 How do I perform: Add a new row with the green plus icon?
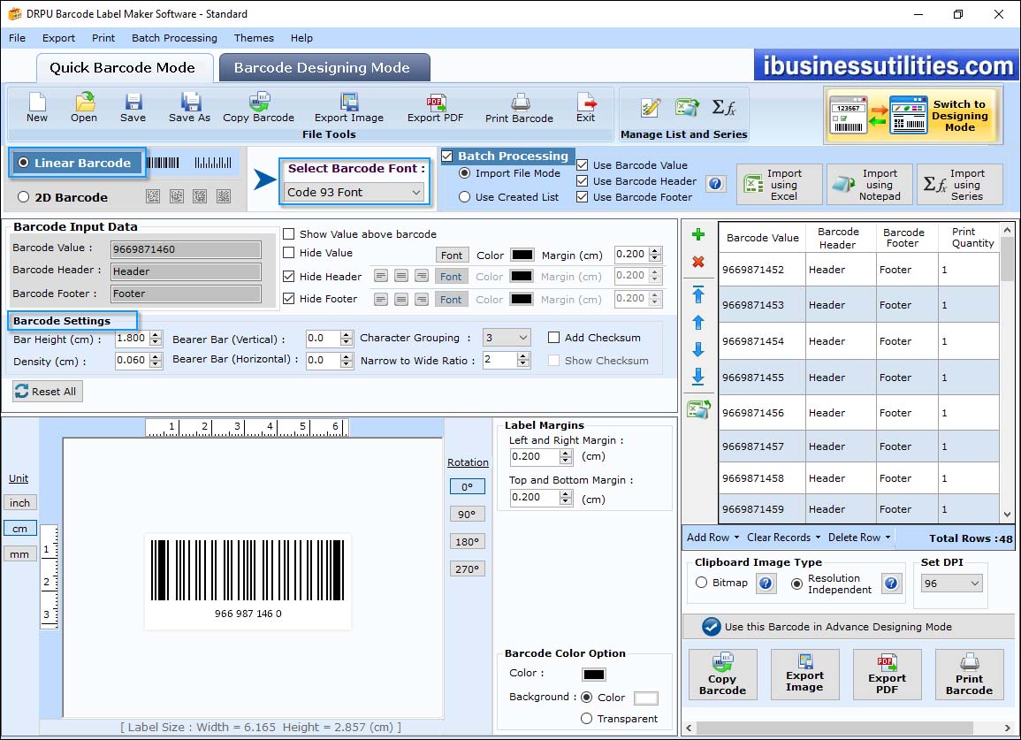[x=698, y=234]
